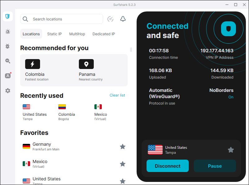Unfavorite Germany Frankfurt am Main star
249x185 pixels.
(123, 147)
